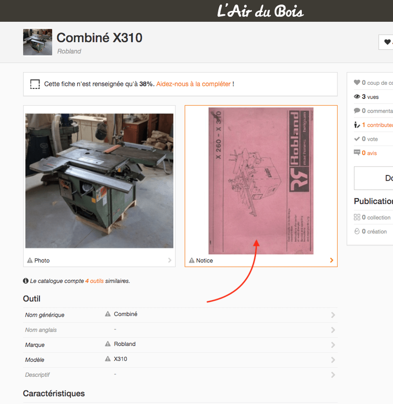Image resolution: width=393 pixels, height=404 pixels.
Task: Click the 'Outil' section heading
Action: 32,299
